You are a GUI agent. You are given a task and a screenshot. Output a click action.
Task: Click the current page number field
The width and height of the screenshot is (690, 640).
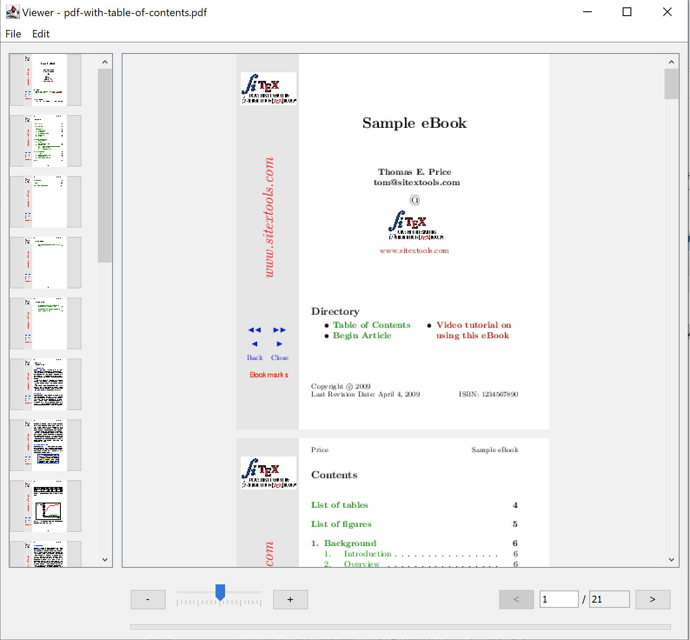point(558,599)
